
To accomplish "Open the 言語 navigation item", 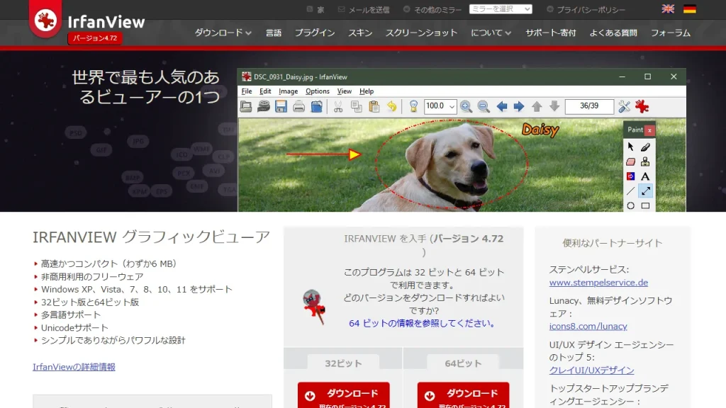I will (273, 33).
